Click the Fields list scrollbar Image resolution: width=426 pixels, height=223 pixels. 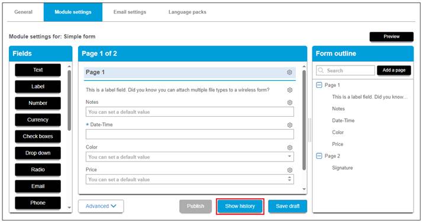69,100
